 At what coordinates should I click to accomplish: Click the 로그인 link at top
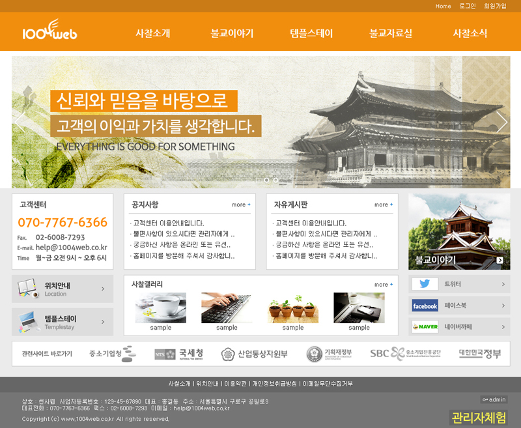pos(467,6)
